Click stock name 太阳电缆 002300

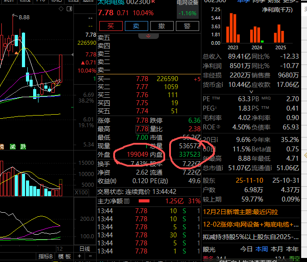[x=124, y=2]
